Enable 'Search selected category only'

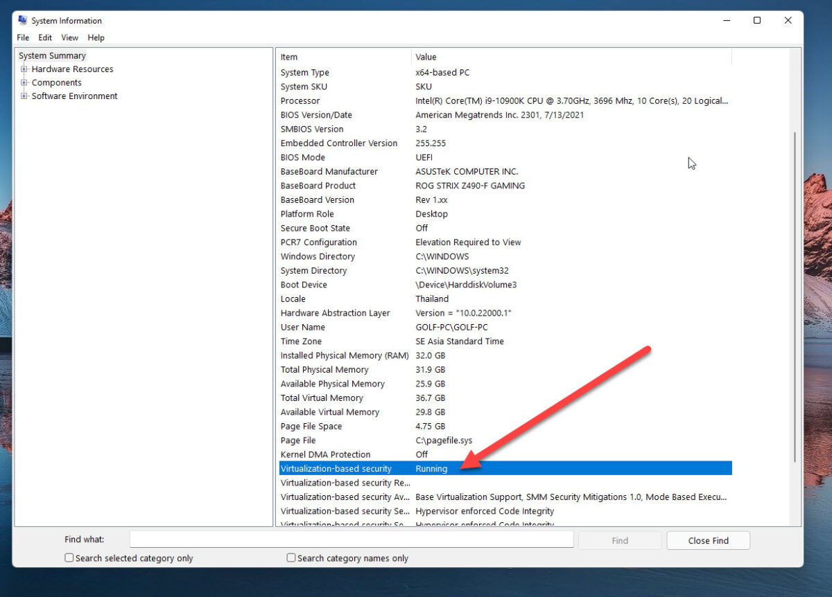pos(69,557)
